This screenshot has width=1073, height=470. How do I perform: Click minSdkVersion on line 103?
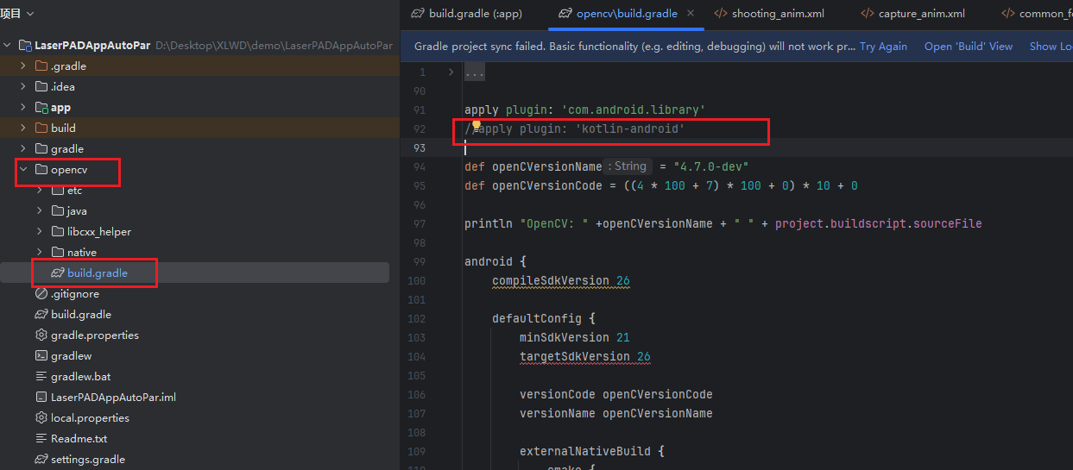(x=565, y=337)
